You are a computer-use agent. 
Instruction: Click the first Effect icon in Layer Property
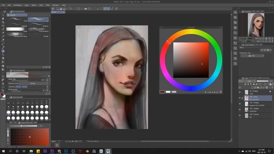(x=262, y=50)
